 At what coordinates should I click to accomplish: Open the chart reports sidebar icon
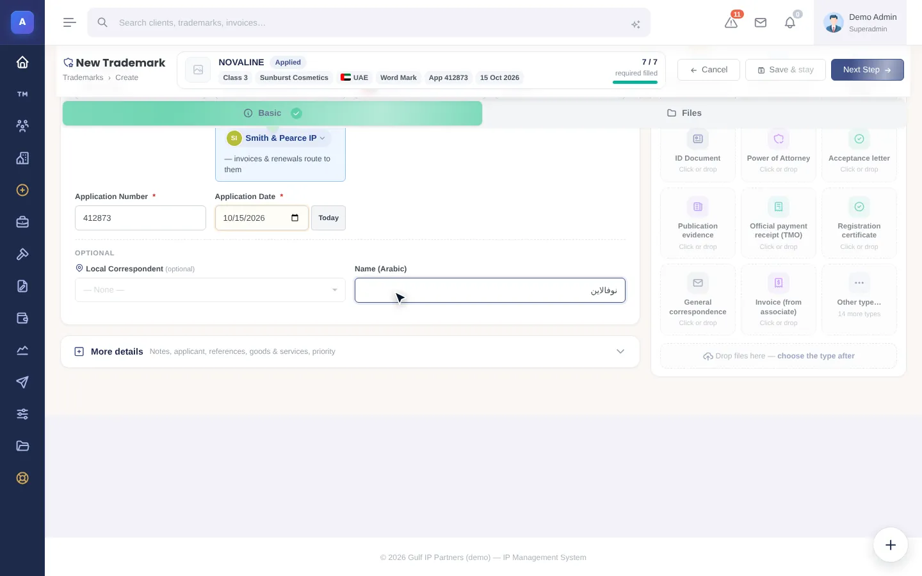coord(22,350)
